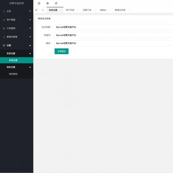Collapse the sidebar with the menu fold icon

(39, 3)
